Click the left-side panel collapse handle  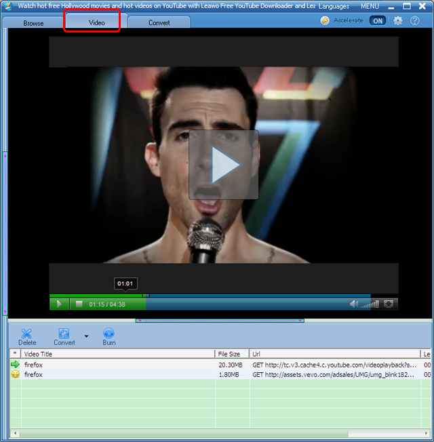[x=5, y=233]
